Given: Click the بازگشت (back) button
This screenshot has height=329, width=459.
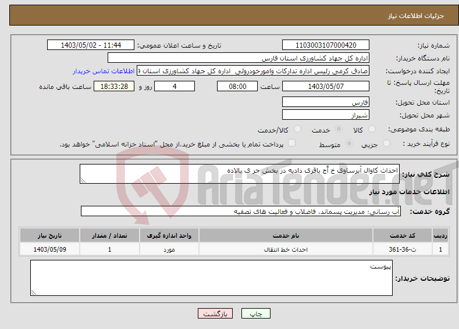Looking at the screenshot, I should (215, 313).
